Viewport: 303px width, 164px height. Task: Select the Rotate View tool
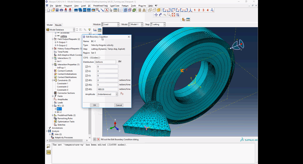click(160, 15)
